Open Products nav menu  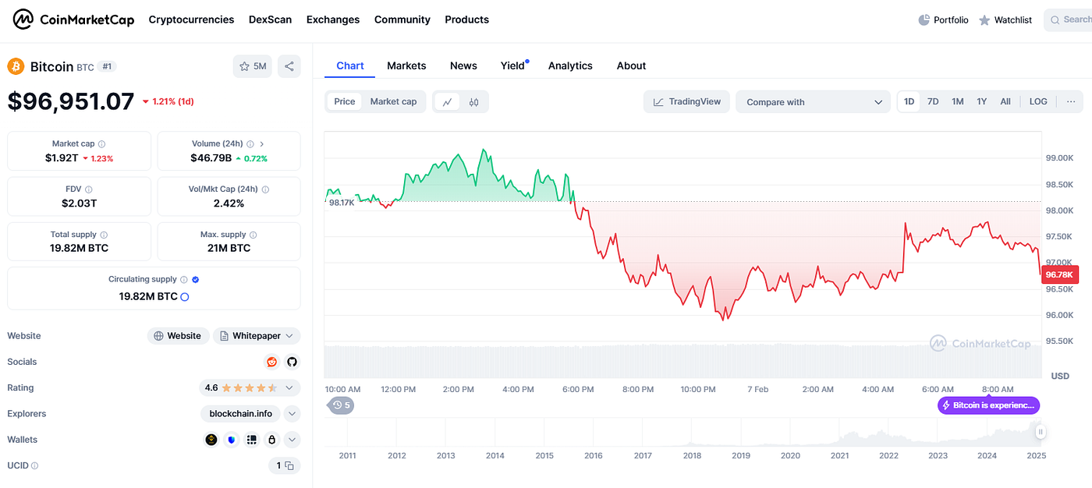coord(467,19)
